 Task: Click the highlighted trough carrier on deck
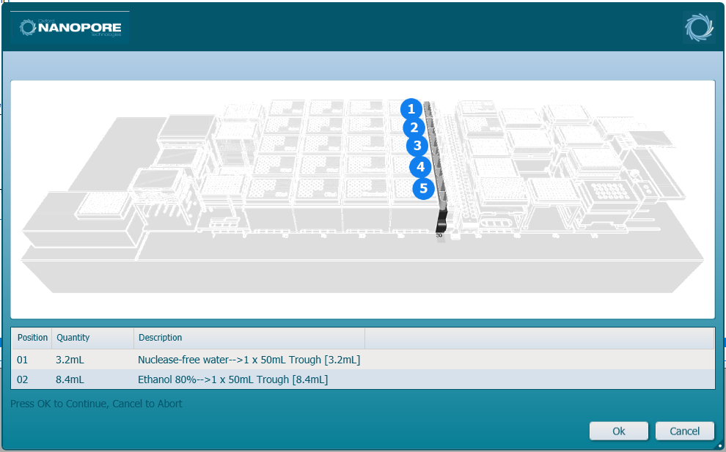click(x=436, y=166)
